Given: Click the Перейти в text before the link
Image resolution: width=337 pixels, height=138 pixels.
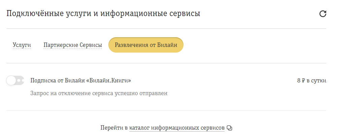Looking at the screenshot, I should click(x=114, y=128).
